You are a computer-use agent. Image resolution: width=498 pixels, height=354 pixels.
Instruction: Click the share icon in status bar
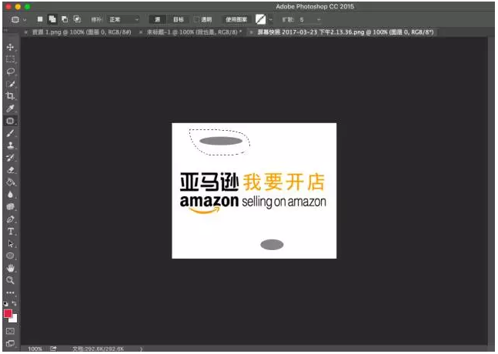click(x=53, y=349)
